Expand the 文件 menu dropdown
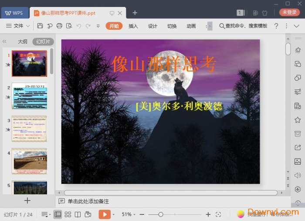The image size is (305, 221). click(18, 26)
